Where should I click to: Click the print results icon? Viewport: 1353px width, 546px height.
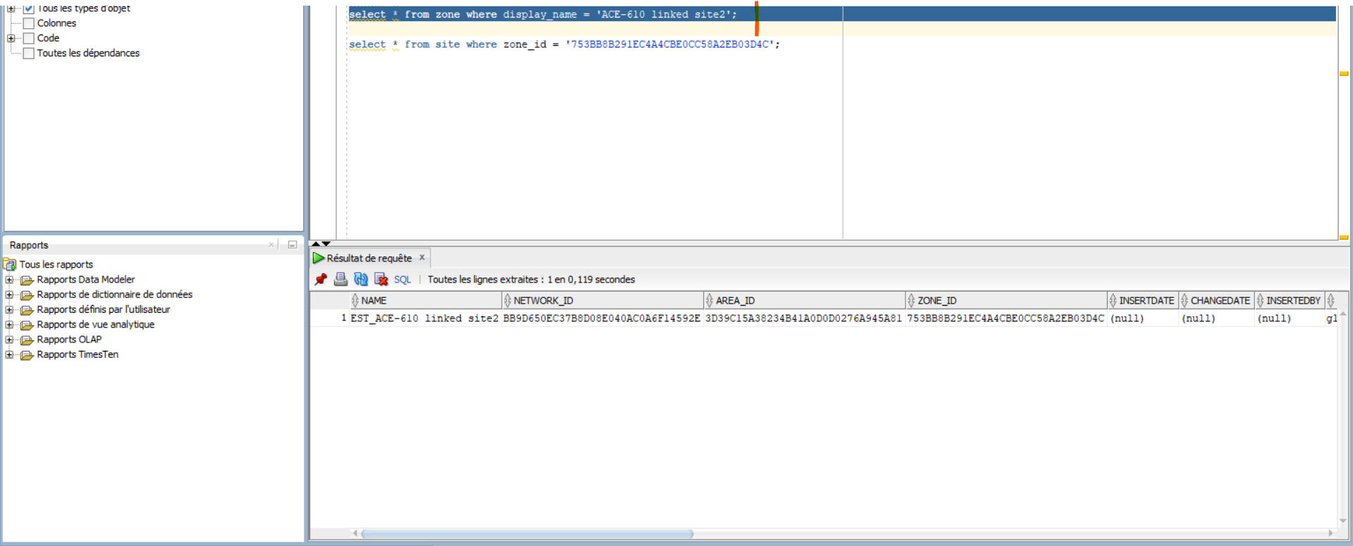(341, 280)
